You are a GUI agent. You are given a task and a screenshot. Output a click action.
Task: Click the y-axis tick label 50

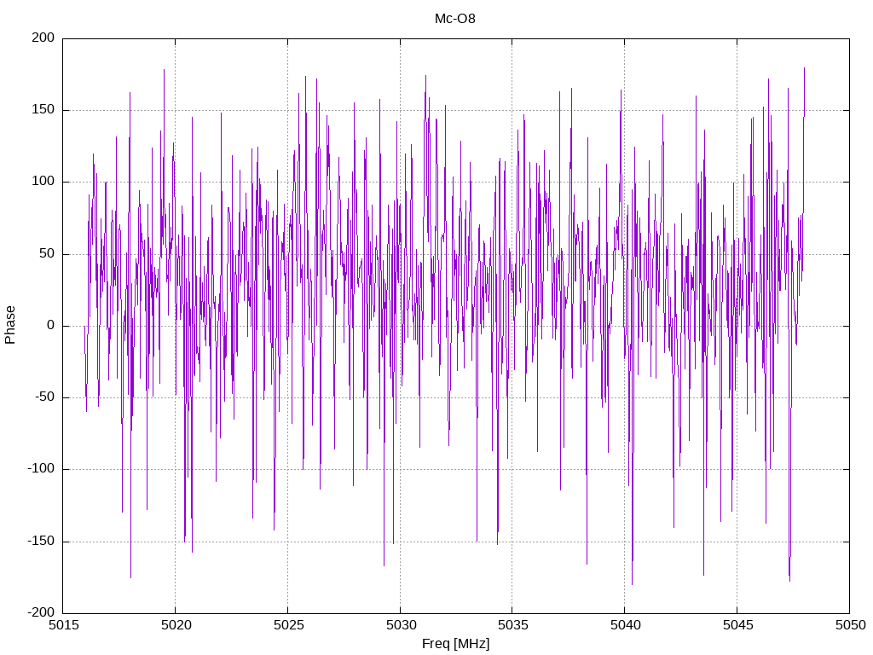(x=47, y=253)
